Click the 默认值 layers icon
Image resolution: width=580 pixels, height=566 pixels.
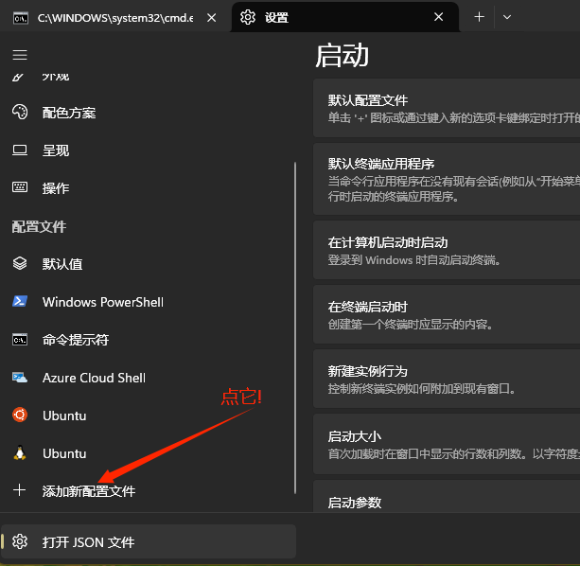click(x=20, y=263)
